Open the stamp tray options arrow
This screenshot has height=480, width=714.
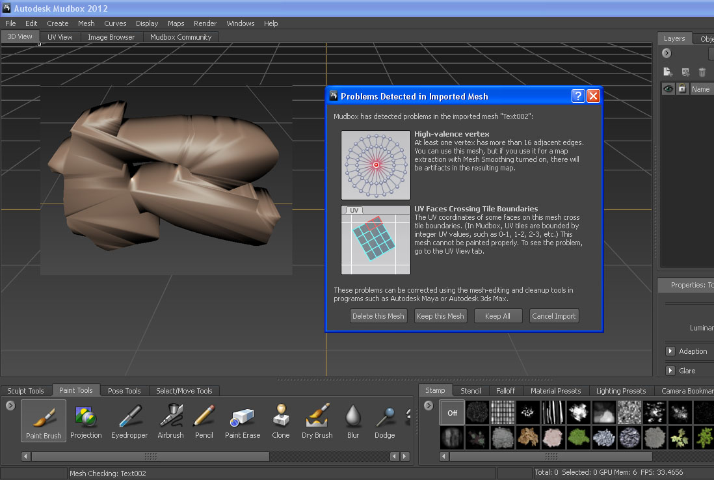click(429, 405)
